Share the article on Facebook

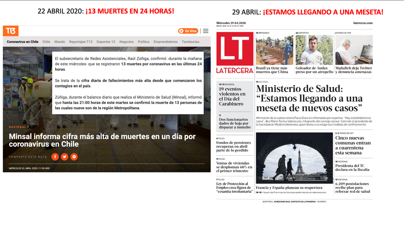pos(55,157)
